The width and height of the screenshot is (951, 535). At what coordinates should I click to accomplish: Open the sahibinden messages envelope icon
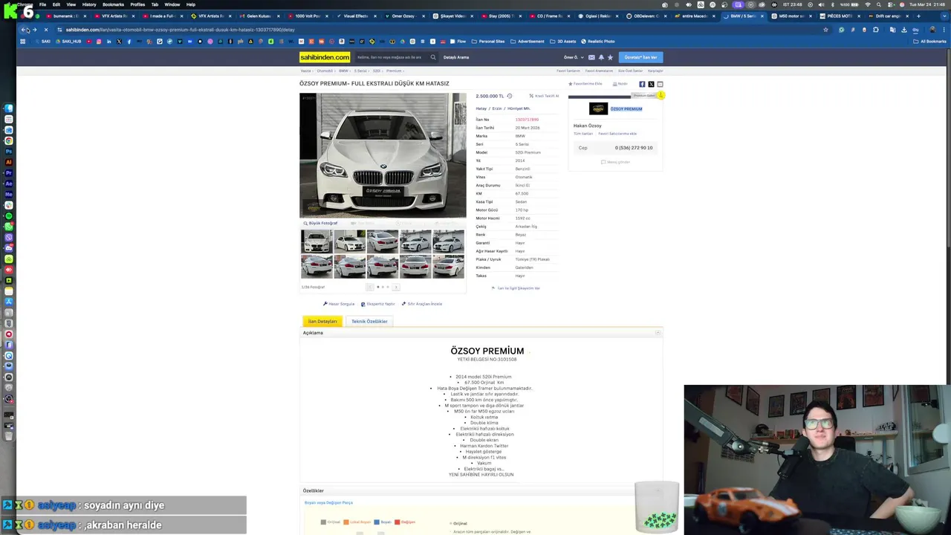(591, 57)
